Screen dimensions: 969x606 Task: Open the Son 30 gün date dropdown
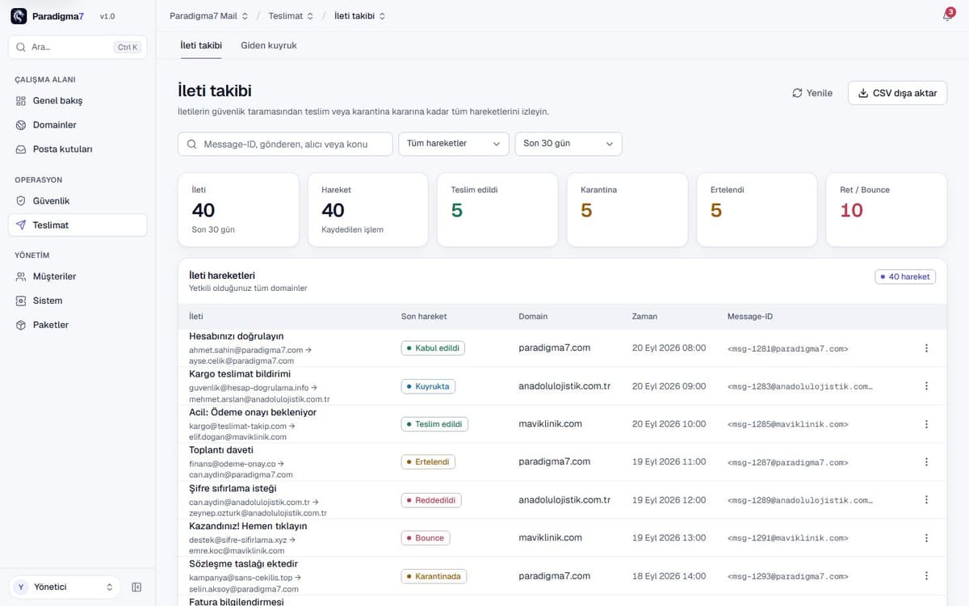568,144
